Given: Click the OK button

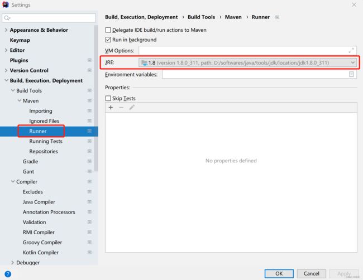Looking at the screenshot, I should click(279, 273).
